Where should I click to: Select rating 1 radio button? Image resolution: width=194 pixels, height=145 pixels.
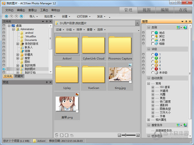[x=153, y=54]
